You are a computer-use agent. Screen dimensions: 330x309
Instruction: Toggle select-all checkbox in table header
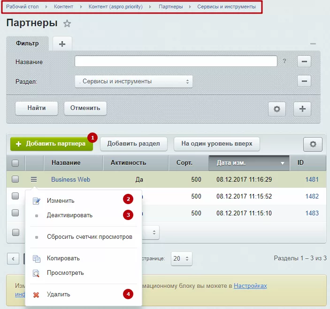coord(15,163)
